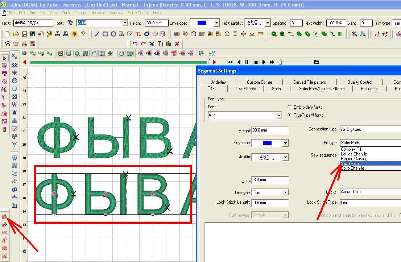
Task: Toggle the 3D view icon
Action: coord(130,53)
